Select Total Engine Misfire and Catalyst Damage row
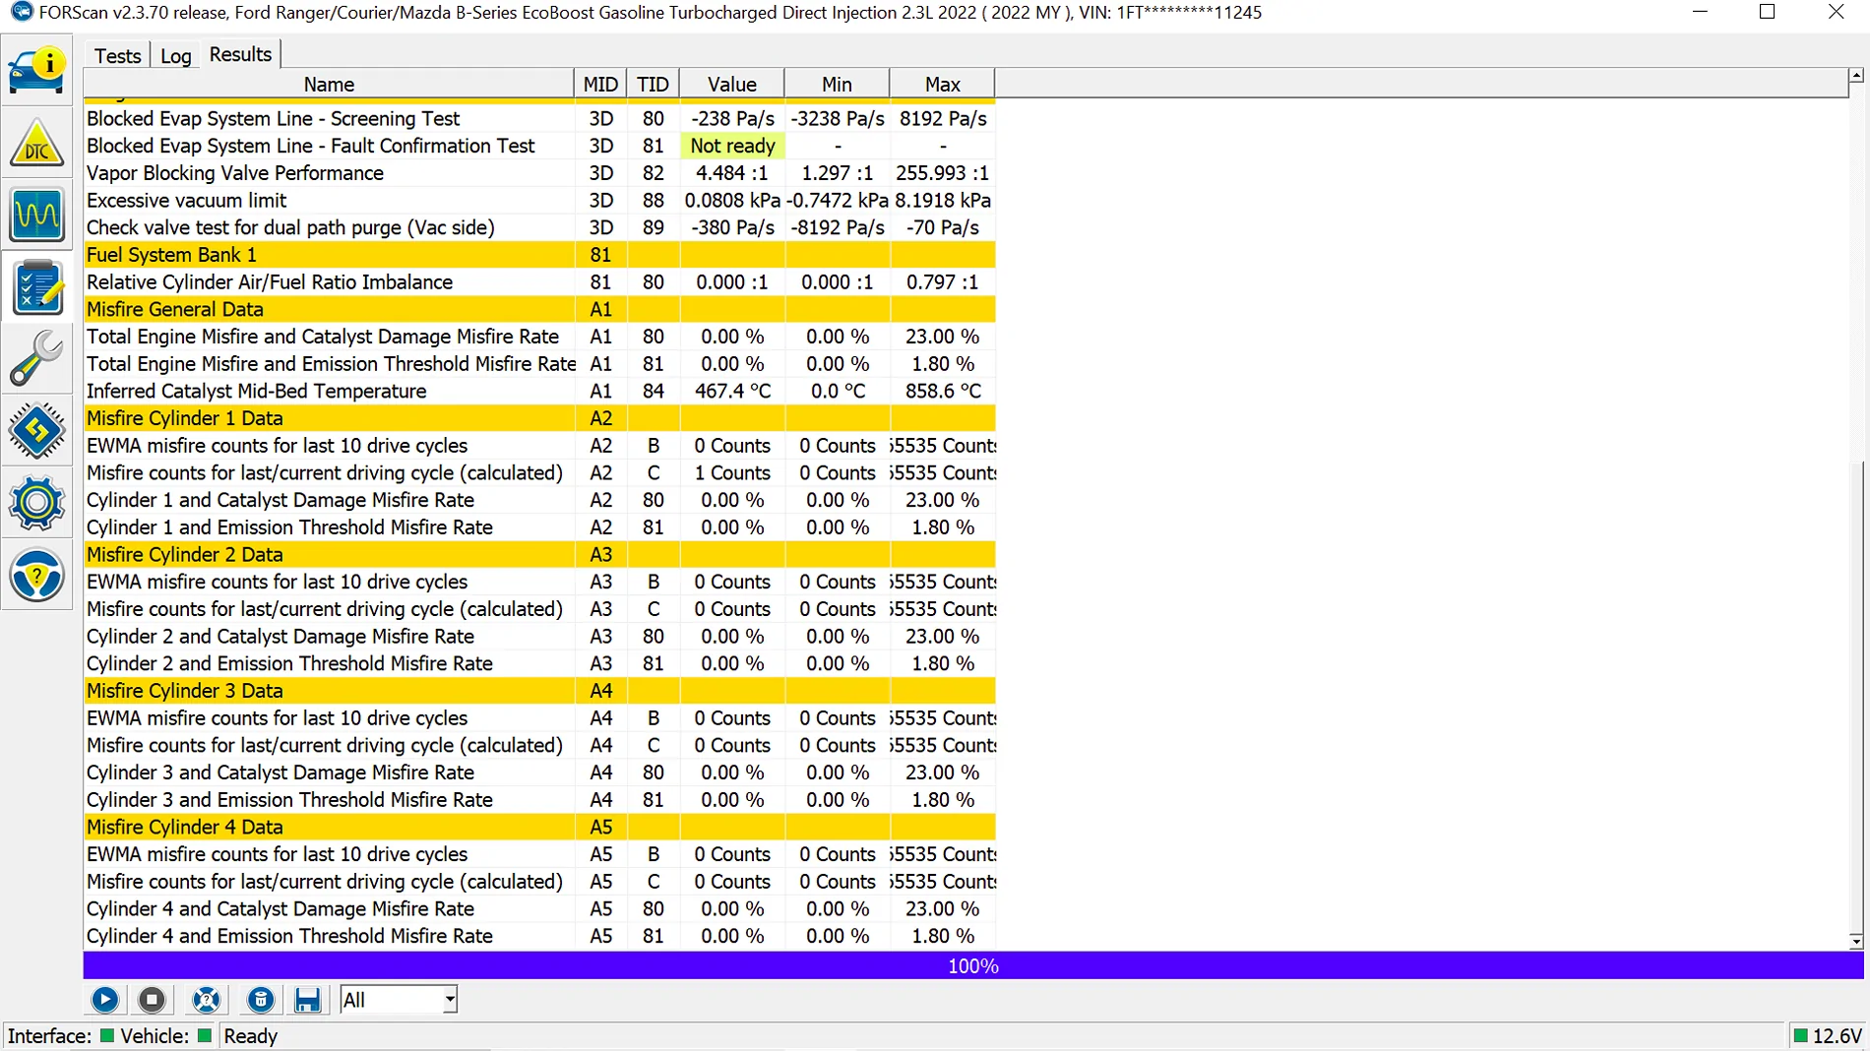Viewport: 1870px width, 1051px height. coord(539,337)
